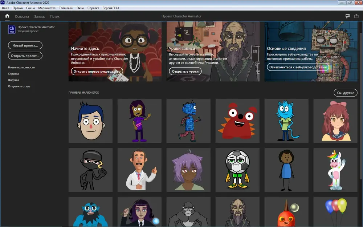Image resolution: width=363 pixels, height=227 pixels.
Task: Open the red monster puppet example
Action: pyautogui.click(x=237, y=121)
